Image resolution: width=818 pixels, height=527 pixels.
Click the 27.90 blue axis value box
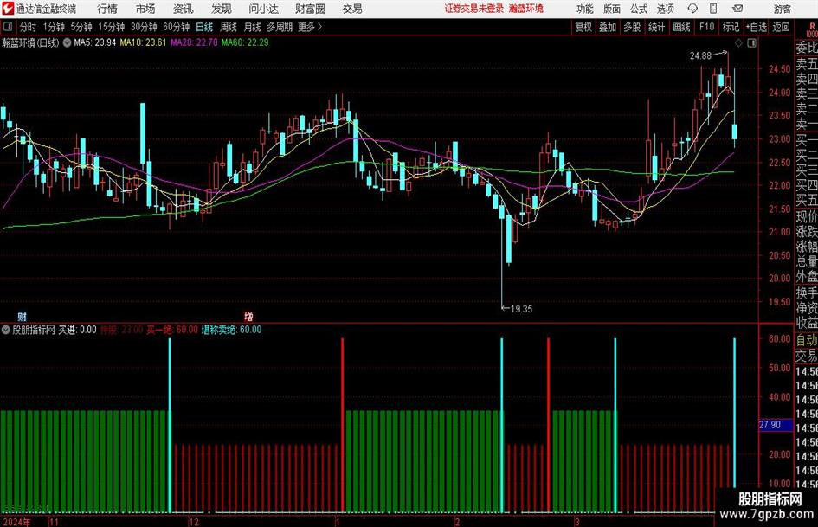776,425
